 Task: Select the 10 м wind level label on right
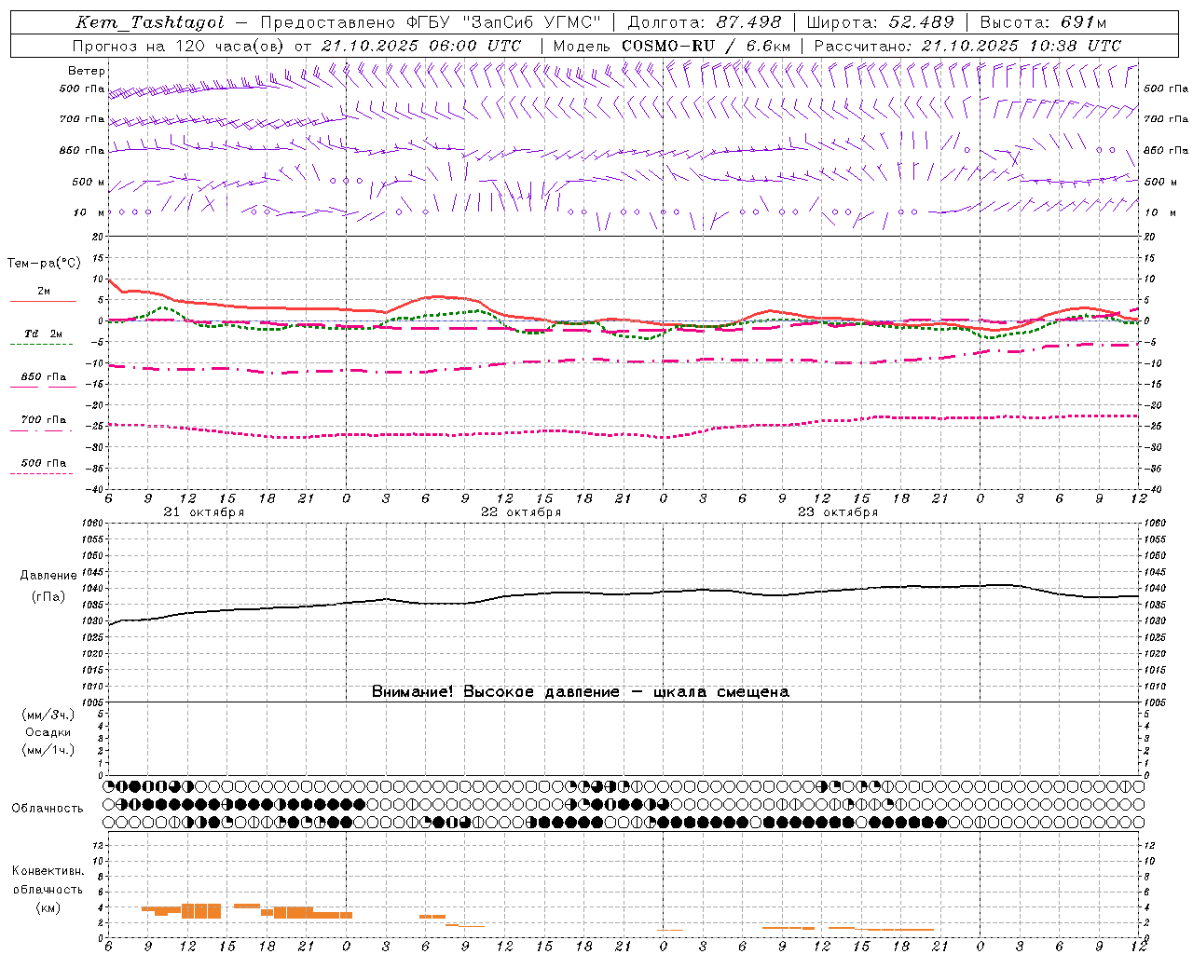1159,212
